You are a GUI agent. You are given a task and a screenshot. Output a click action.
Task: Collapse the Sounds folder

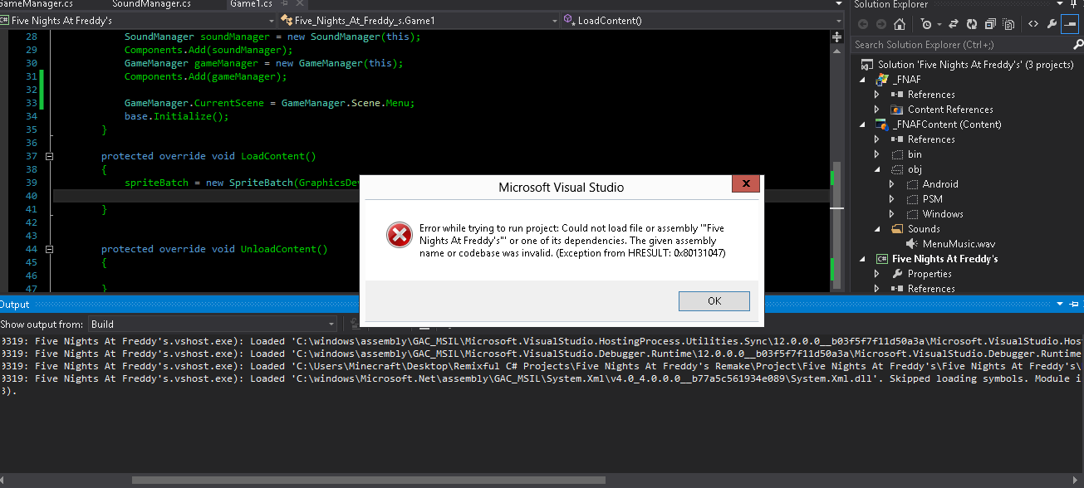point(877,229)
